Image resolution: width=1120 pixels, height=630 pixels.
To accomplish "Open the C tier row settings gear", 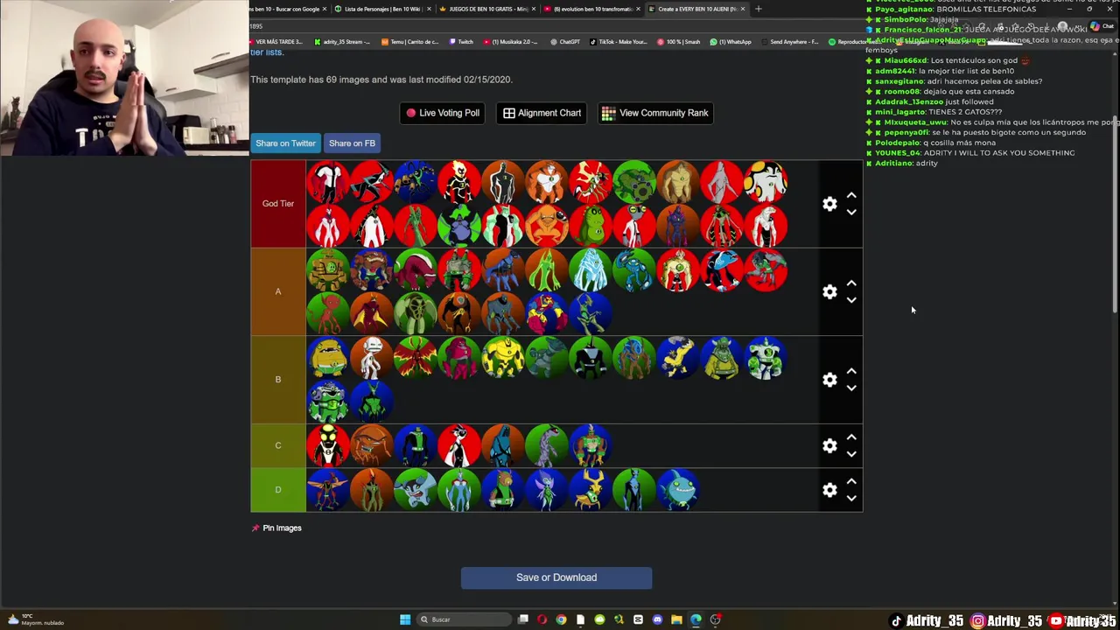I will [x=829, y=445].
